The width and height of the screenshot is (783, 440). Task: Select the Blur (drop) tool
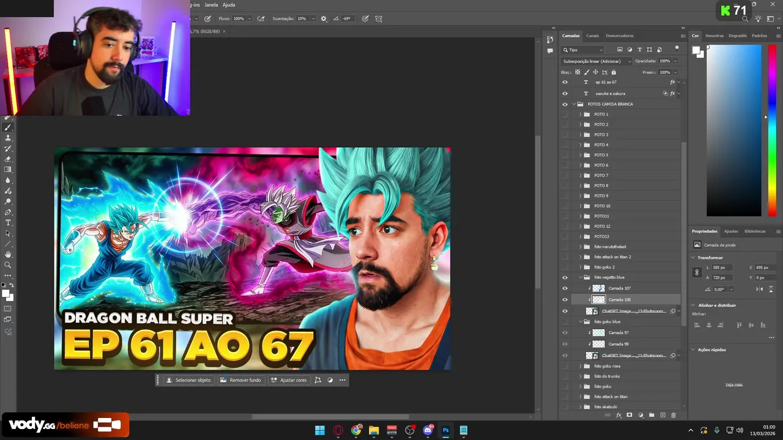(x=8, y=180)
